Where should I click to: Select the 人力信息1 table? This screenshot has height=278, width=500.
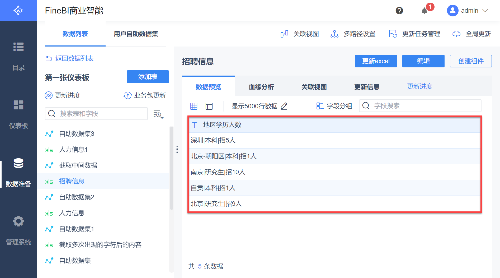(73, 150)
